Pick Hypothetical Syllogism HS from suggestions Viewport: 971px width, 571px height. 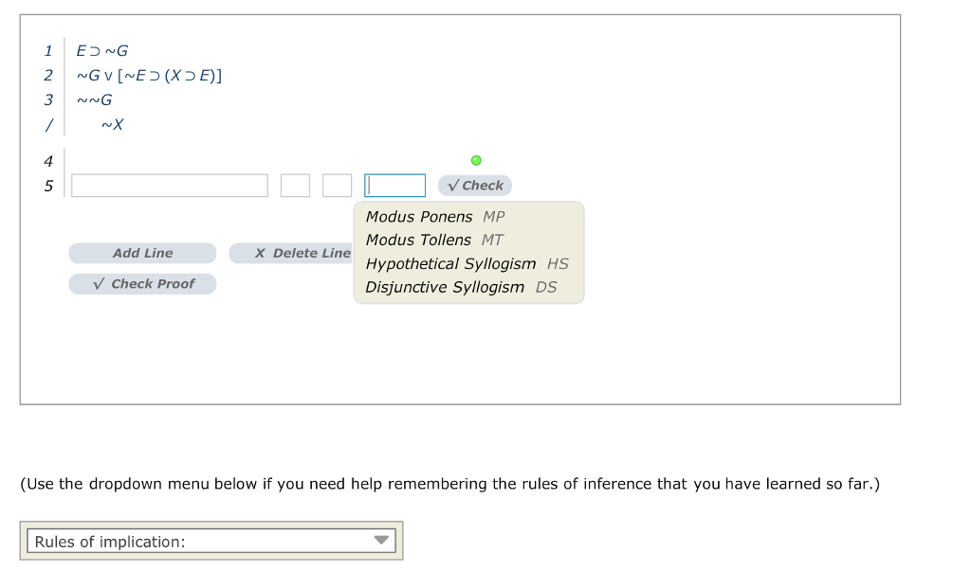[x=450, y=263]
